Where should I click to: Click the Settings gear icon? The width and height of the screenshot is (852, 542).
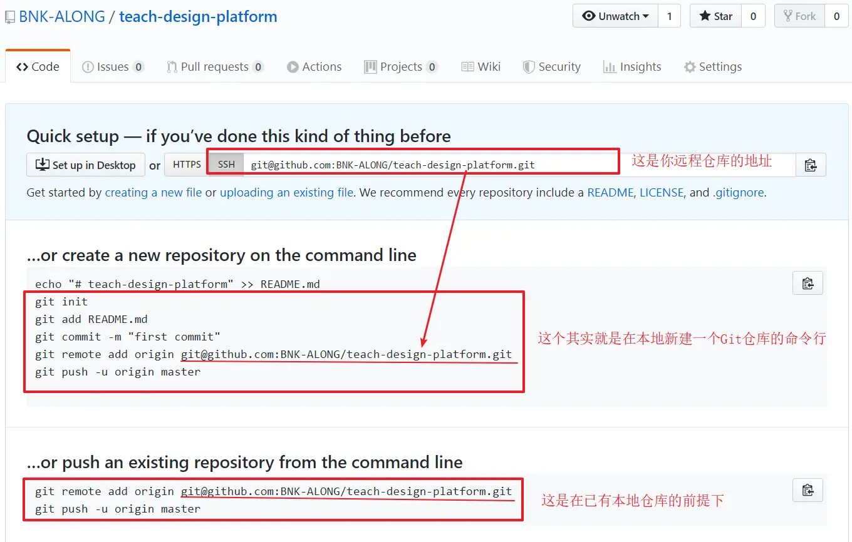690,67
